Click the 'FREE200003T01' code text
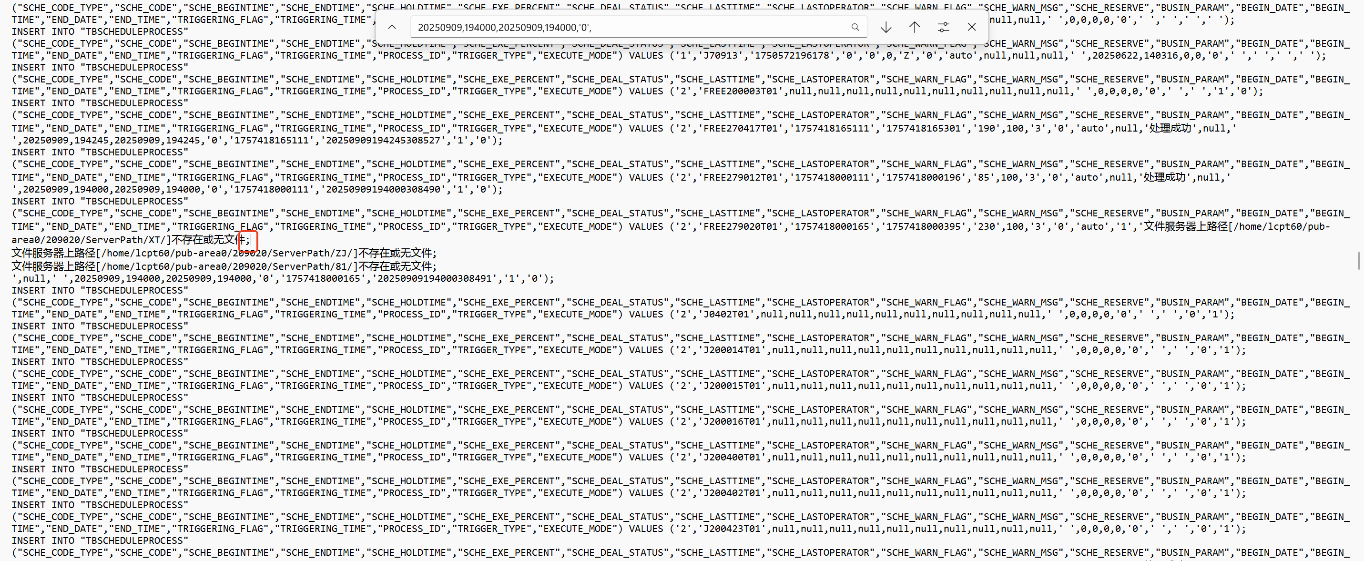The height and width of the screenshot is (561, 1364). click(x=743, y=91)
